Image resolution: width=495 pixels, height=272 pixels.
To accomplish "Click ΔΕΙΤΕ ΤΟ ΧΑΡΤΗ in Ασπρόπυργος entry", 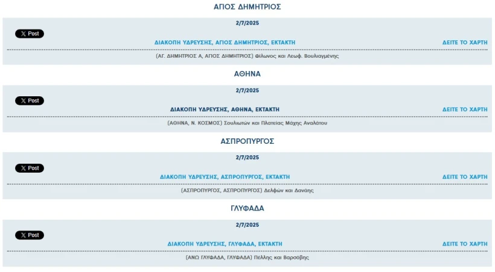I will [465, 177].
